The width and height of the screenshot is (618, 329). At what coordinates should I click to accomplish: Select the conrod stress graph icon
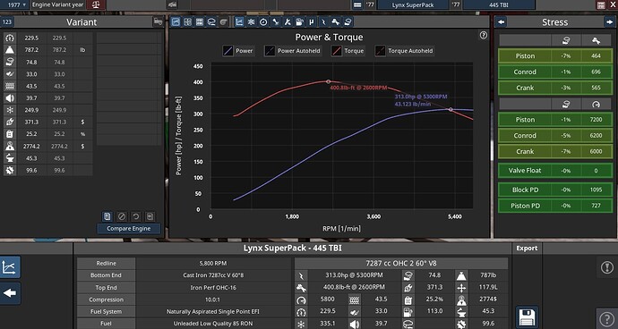coord(276,22)
